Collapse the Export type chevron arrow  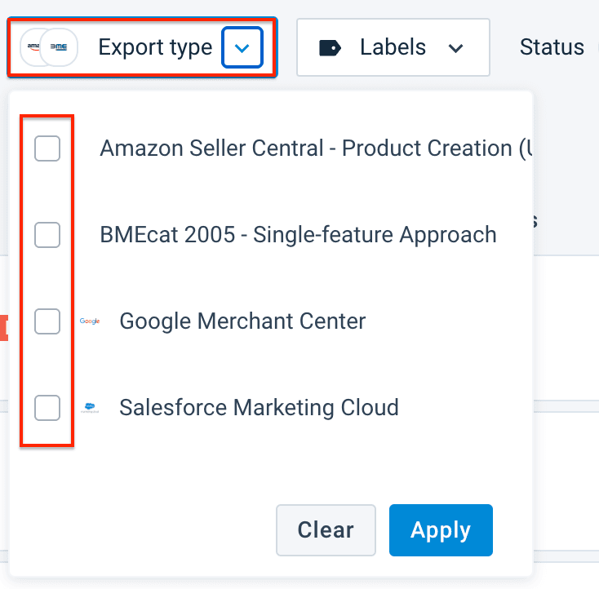[242, 48]
